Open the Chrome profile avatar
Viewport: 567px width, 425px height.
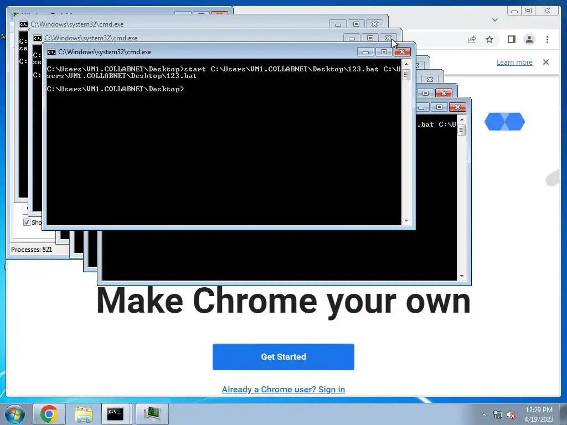pos(529,39)
